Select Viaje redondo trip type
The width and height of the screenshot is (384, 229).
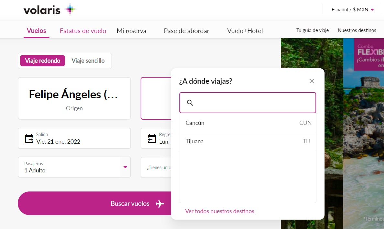tap(43, 61)
